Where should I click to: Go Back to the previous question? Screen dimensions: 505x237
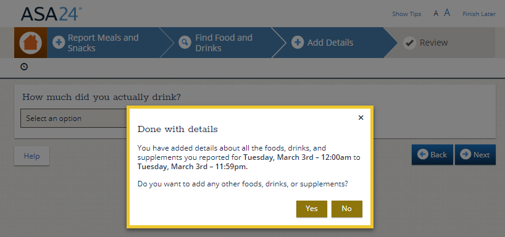(432, 154)
